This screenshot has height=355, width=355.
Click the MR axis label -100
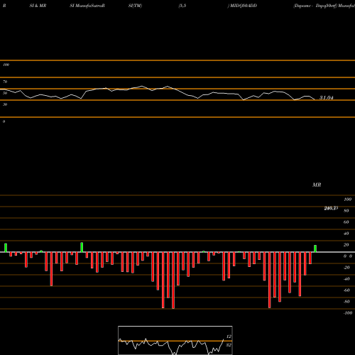point(348,313)
